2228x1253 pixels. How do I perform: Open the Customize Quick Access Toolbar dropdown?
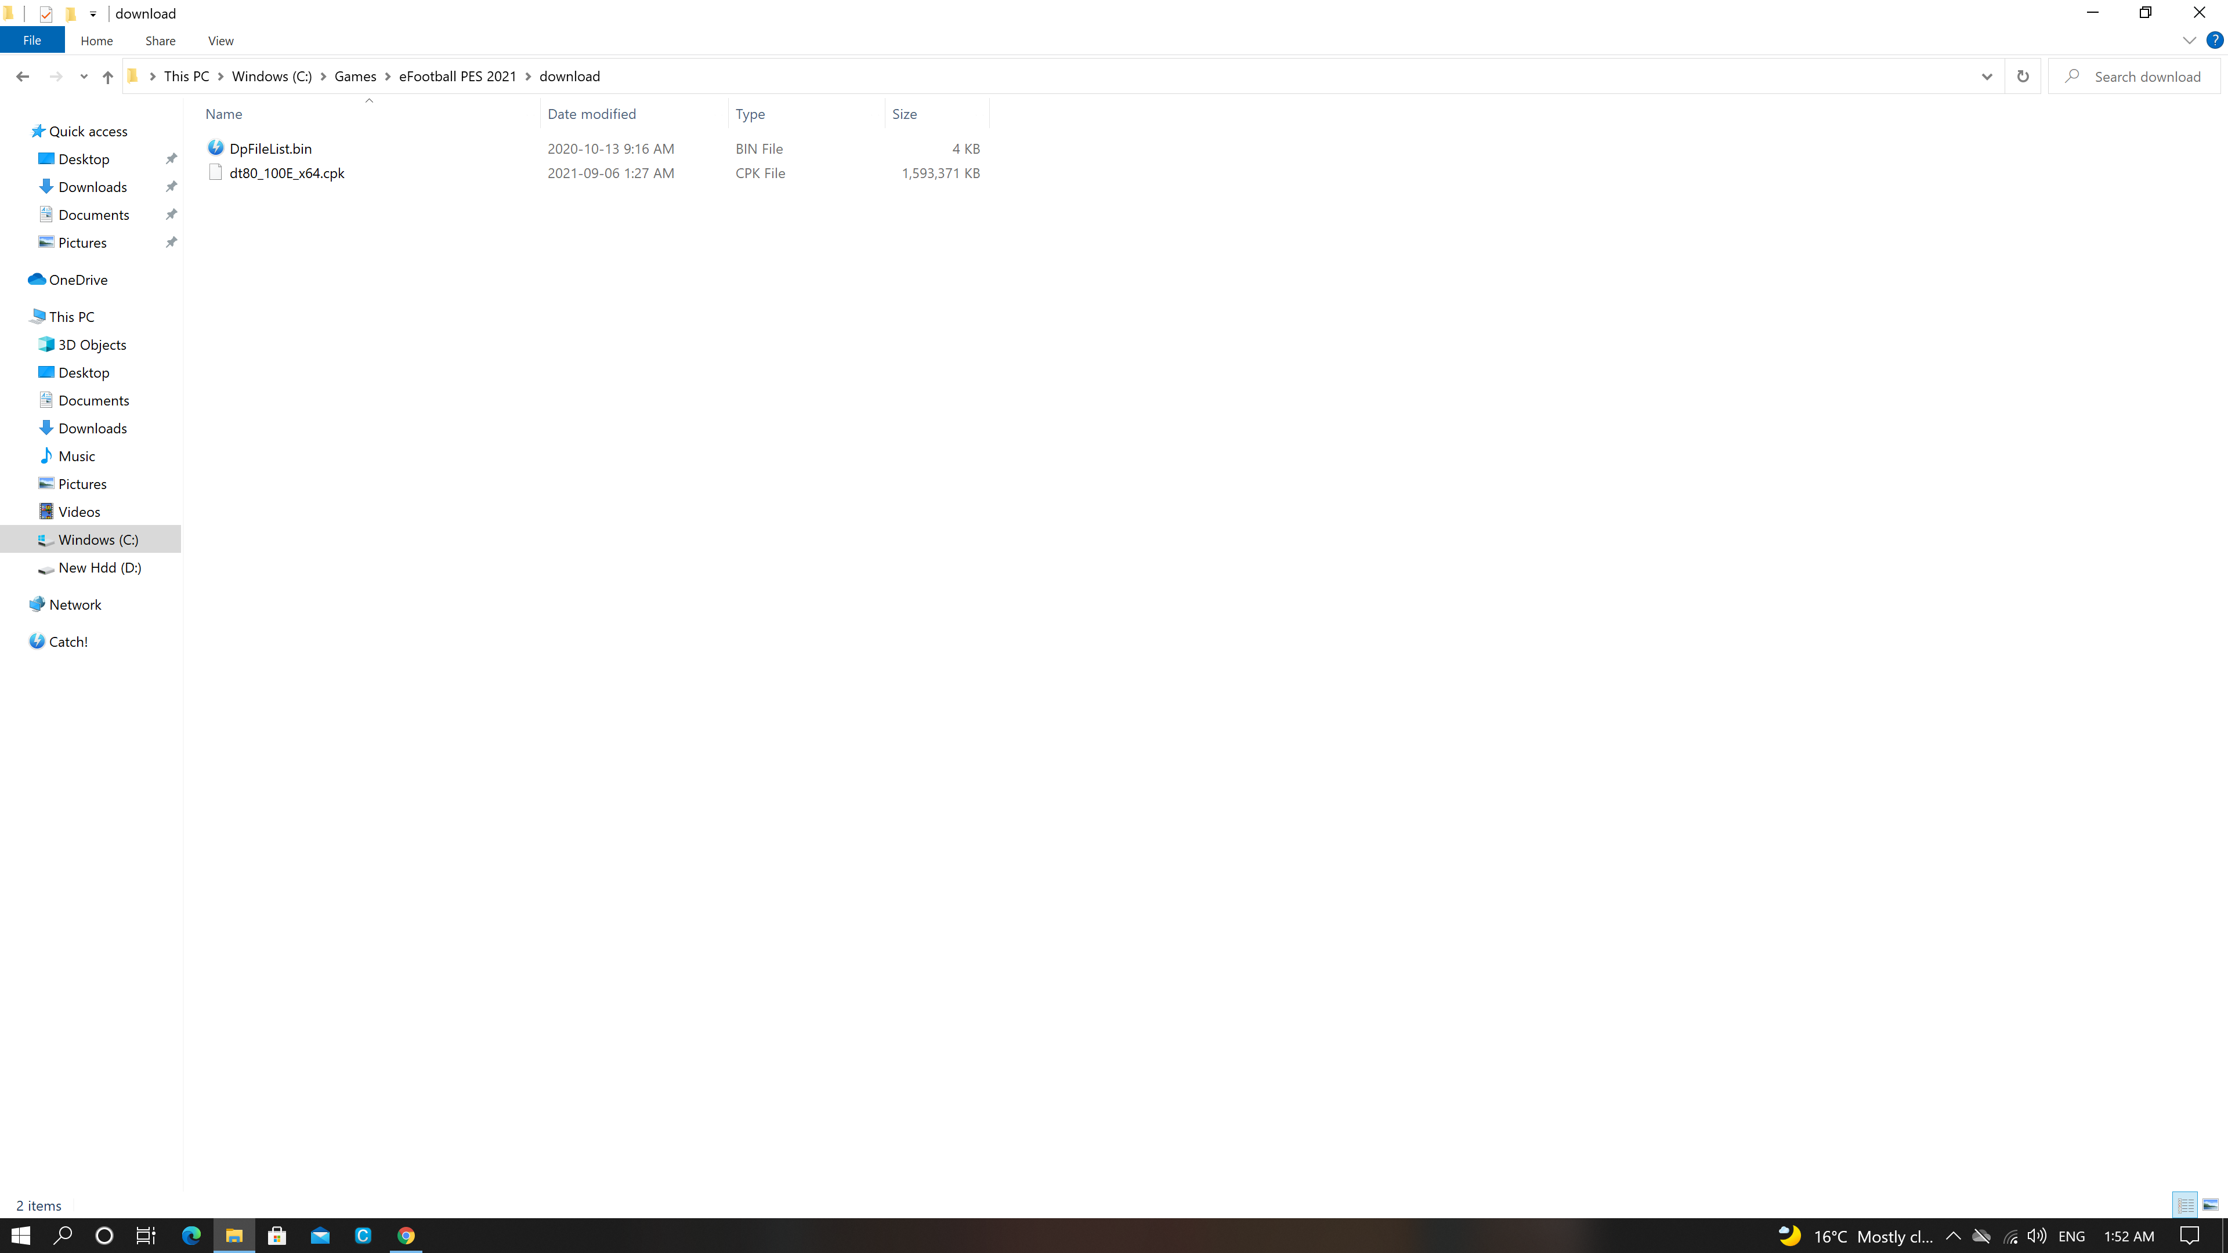93,14
